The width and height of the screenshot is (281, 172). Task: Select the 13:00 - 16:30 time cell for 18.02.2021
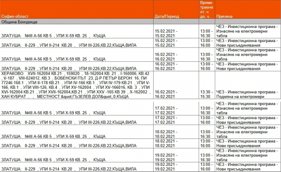coord(207,132)
